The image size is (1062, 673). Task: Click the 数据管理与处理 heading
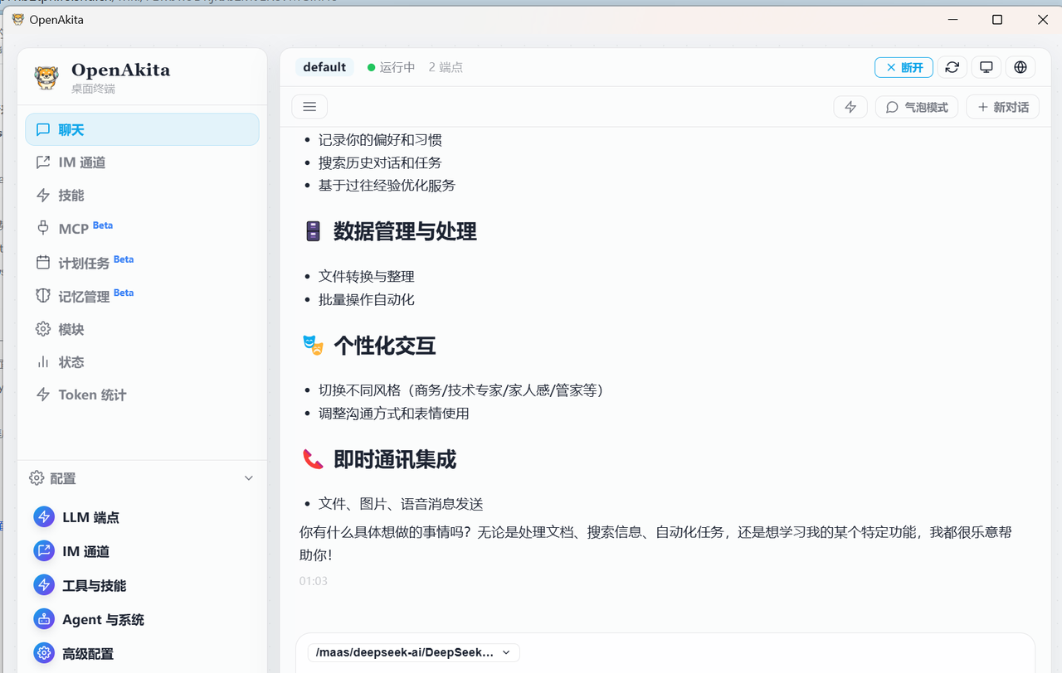(x=405, y=231)
